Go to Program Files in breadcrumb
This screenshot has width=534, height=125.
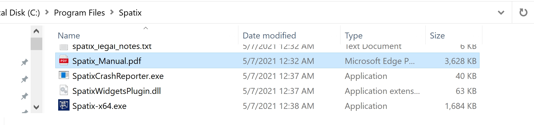79,13
